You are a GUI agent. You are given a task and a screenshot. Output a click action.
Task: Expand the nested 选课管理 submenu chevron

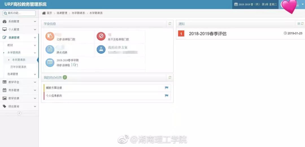pyautogui.click(x=35, y=74)
